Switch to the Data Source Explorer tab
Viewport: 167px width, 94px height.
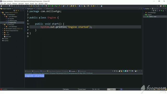click(54, 71)
